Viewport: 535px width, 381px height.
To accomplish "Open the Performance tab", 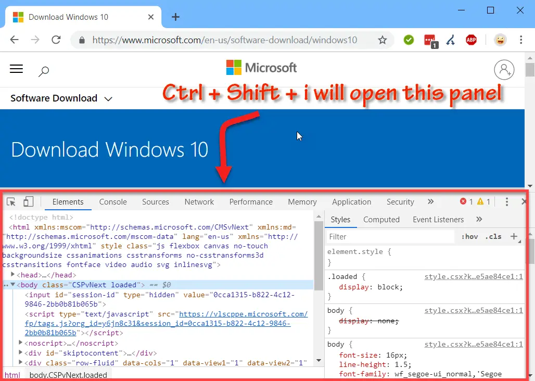I will pos(251,202).
